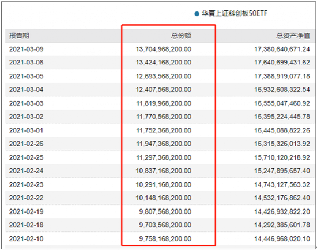Select total shares 13,704,968,200.00 cell

(164, 49)
